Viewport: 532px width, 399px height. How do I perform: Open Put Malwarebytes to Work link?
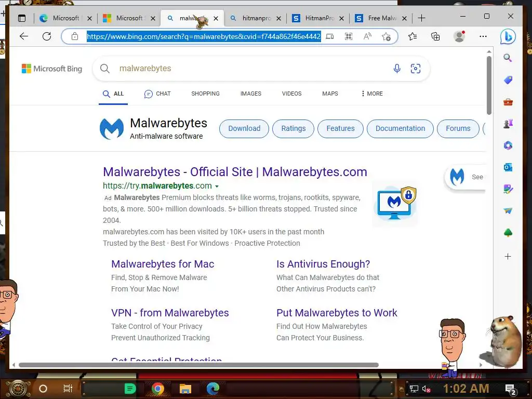click(x=337, y=313)
